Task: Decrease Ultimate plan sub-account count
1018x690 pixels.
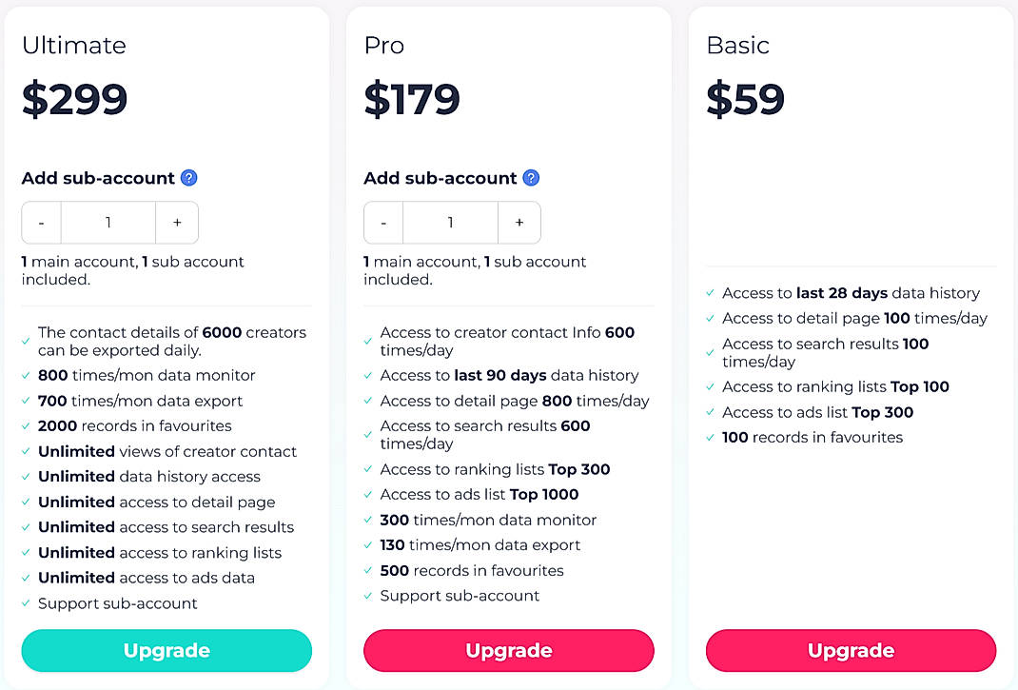Action: click(42, 223)
